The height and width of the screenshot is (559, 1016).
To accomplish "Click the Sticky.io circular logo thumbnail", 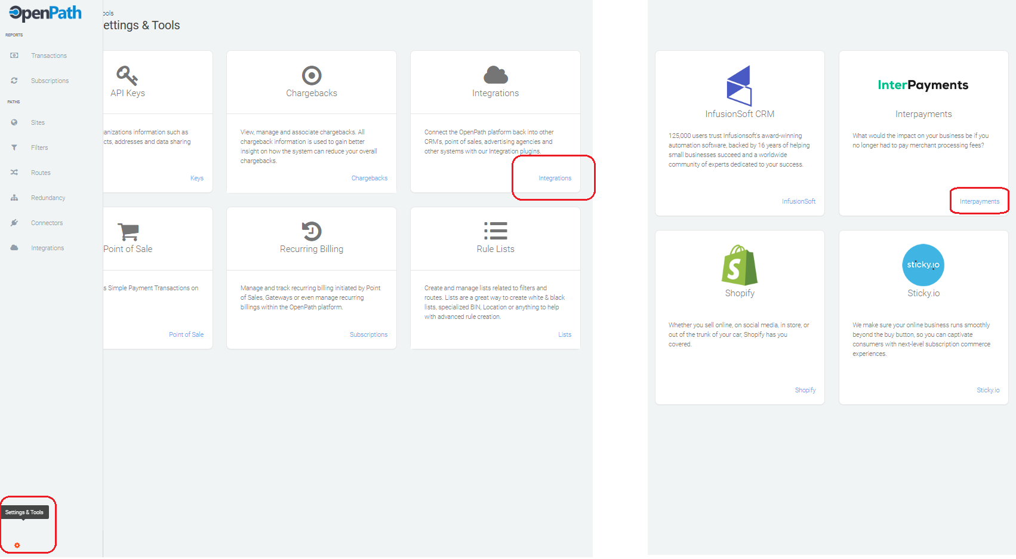I will click(x=923, y=265).
